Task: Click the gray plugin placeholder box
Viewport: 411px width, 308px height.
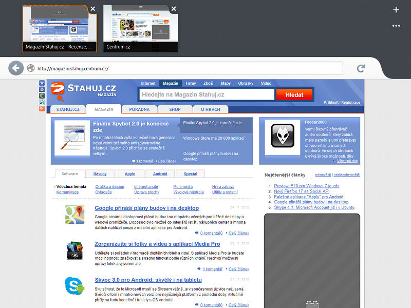Action: pyautogui.click(x=312, y=261)
